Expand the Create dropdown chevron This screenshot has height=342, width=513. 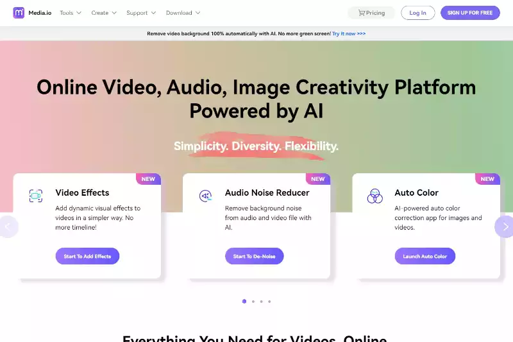tap(114, 13)
